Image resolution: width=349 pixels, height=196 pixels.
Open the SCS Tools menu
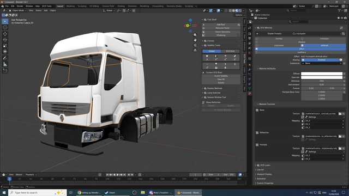click(46, 6)
